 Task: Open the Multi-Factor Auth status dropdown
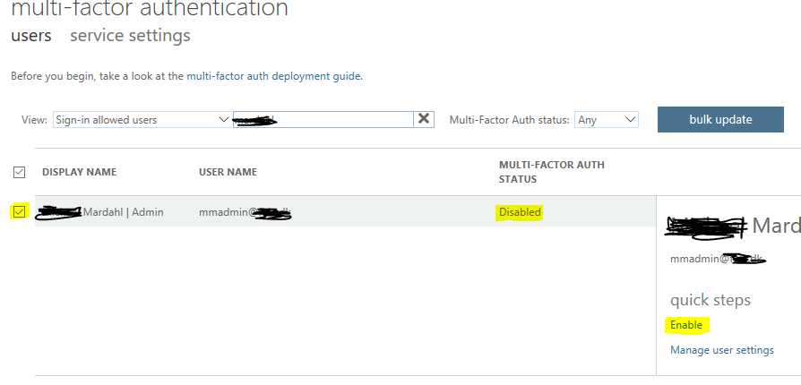click(x=607, y=119)
